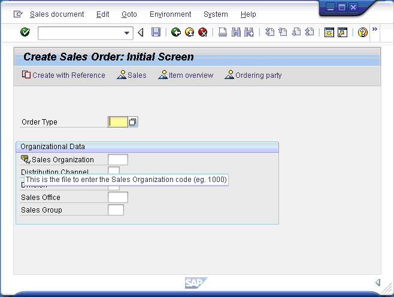Image resolution: width=394 pixels, height=297 pixels.
Task: Open the command field dropdown arrow
Action: click(127, 33)
